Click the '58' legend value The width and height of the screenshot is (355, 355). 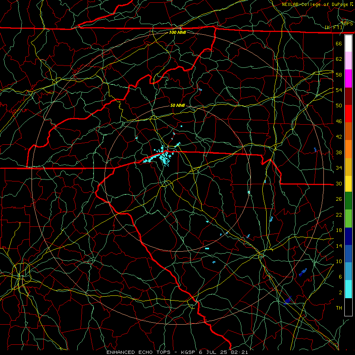pyautogui.click(x=339, y=75)
